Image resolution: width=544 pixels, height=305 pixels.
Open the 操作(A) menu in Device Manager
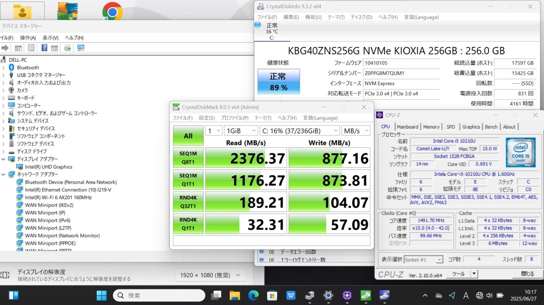(28, 38)
